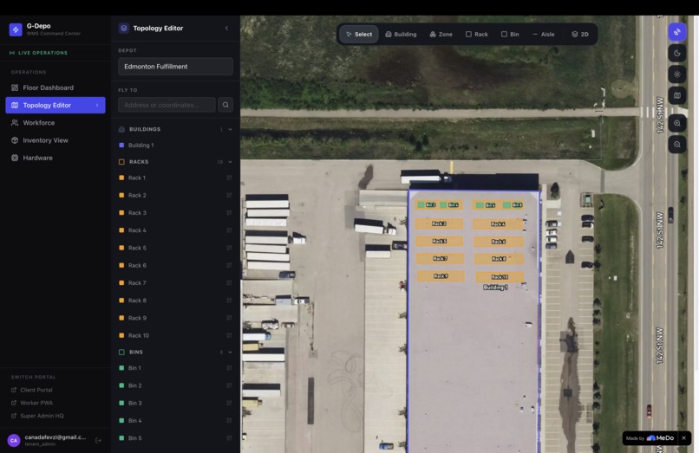Choose the Building drawing tool
The width and height of the screenshot is (699, 453).
click(401, 35)
